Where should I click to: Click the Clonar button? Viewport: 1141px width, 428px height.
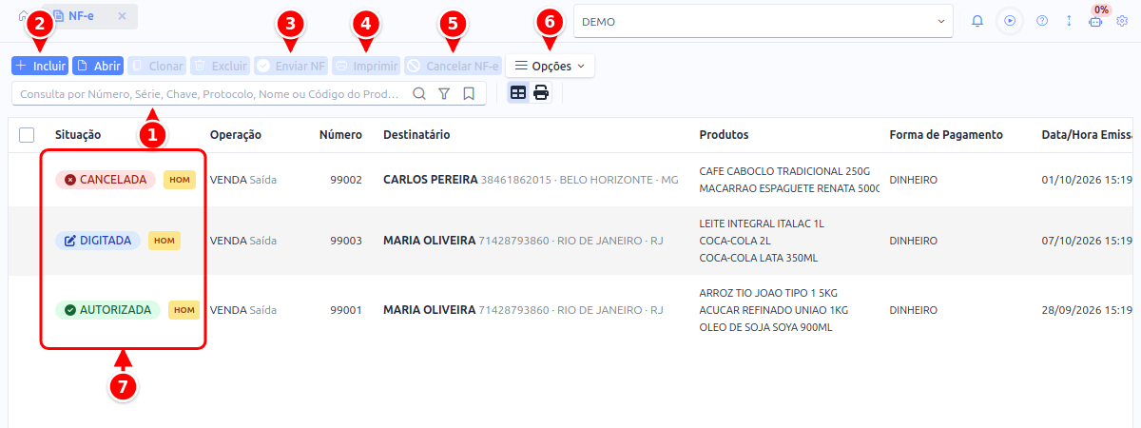(x=157, y=66)
